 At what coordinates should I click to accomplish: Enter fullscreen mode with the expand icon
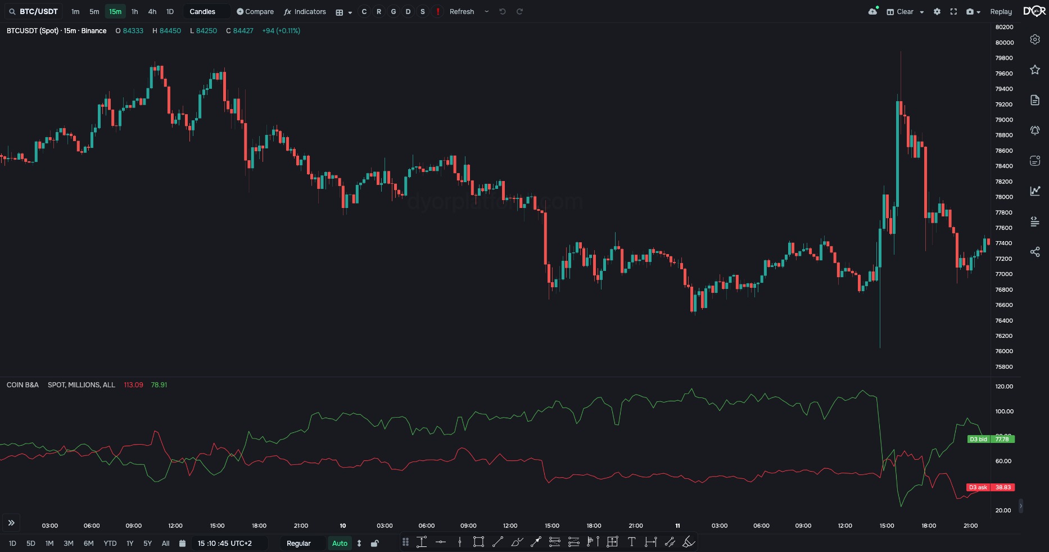pyautogui.click(x=953, y=12)
